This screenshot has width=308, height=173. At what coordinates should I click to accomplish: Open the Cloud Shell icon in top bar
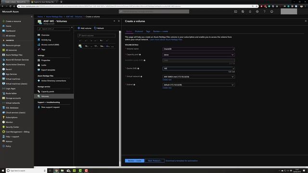pyautogui.click(x=235, y=12)
